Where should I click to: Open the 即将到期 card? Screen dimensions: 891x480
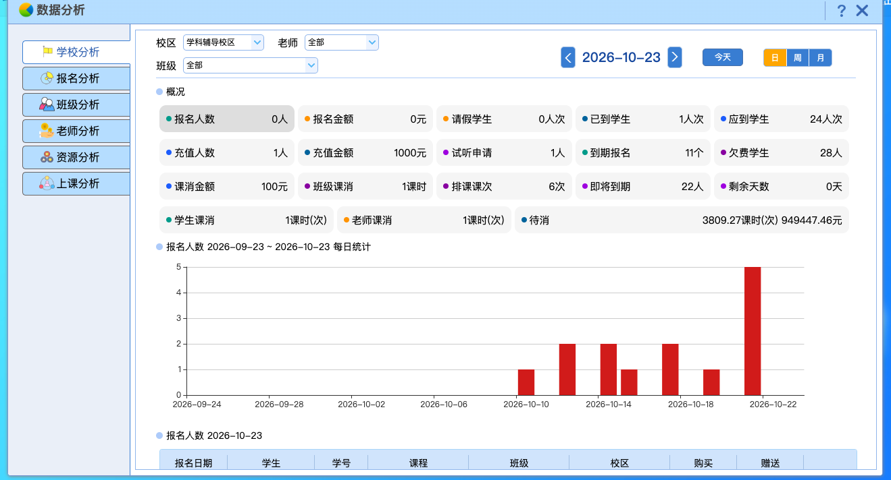click(x=643, y=186)
